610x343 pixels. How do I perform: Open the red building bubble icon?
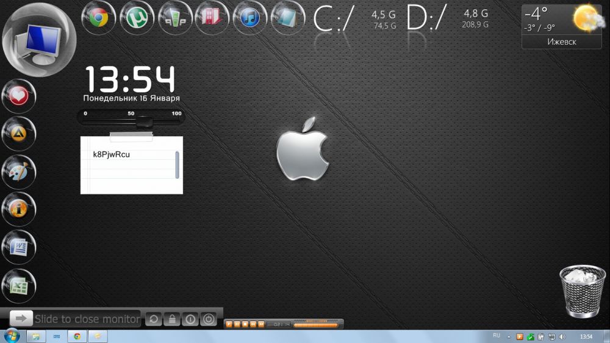pos(212,18)
